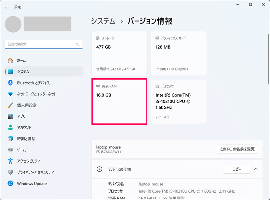The image size is (270, 200).
Task: Click the Bluetooth icon in sidebar
Action: coord(10,83)
